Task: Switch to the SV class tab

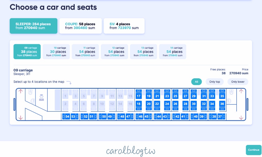Action: point(124,26)
